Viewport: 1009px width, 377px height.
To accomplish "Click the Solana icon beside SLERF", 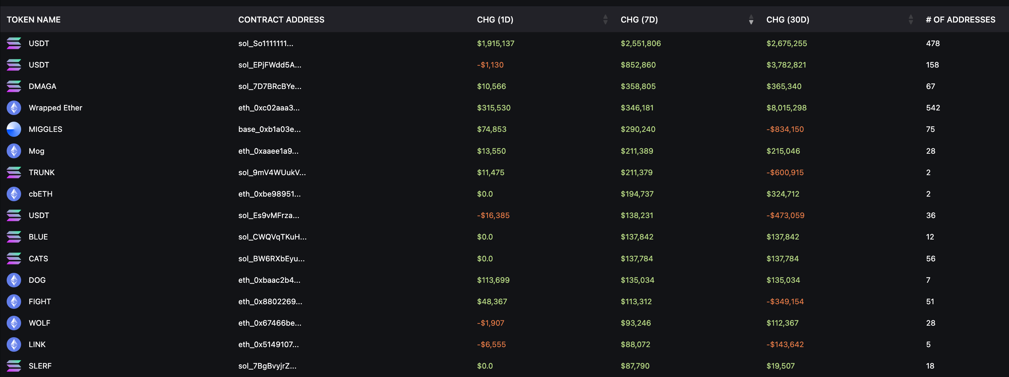I will tap(14, 366).
